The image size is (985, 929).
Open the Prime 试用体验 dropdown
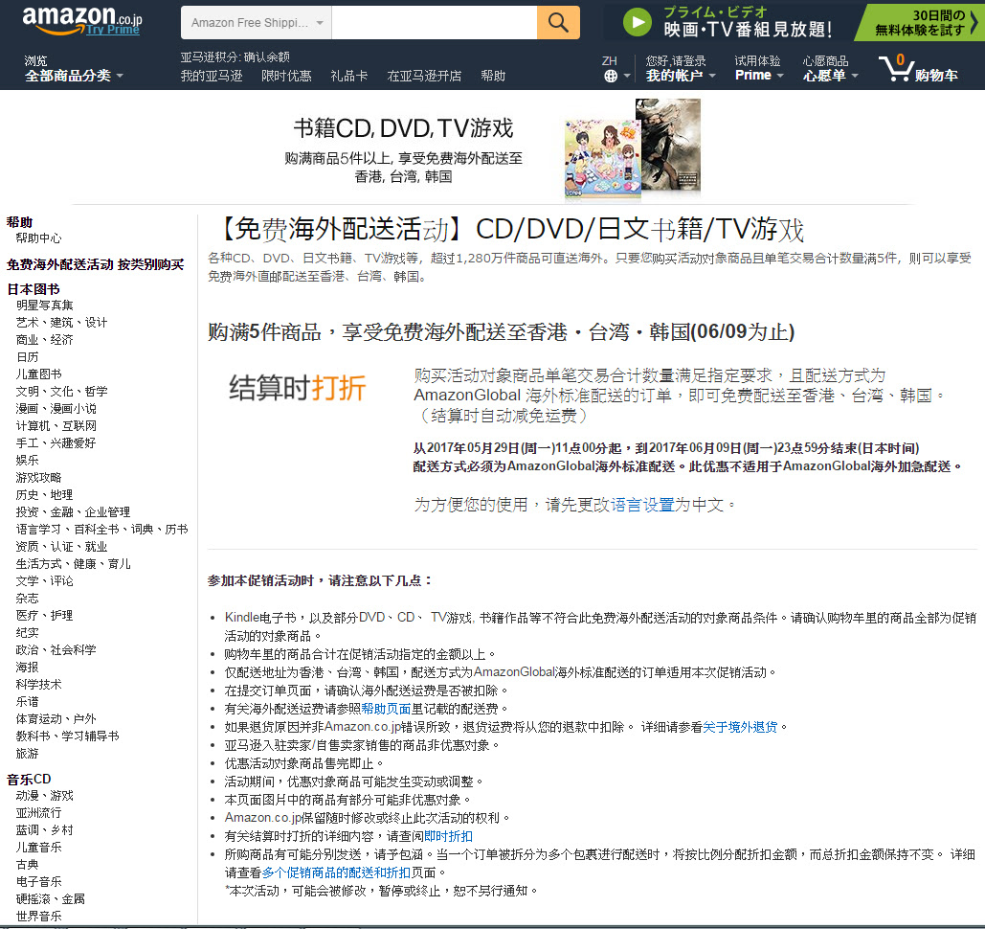pyautogui.click(x=757, y=74)
